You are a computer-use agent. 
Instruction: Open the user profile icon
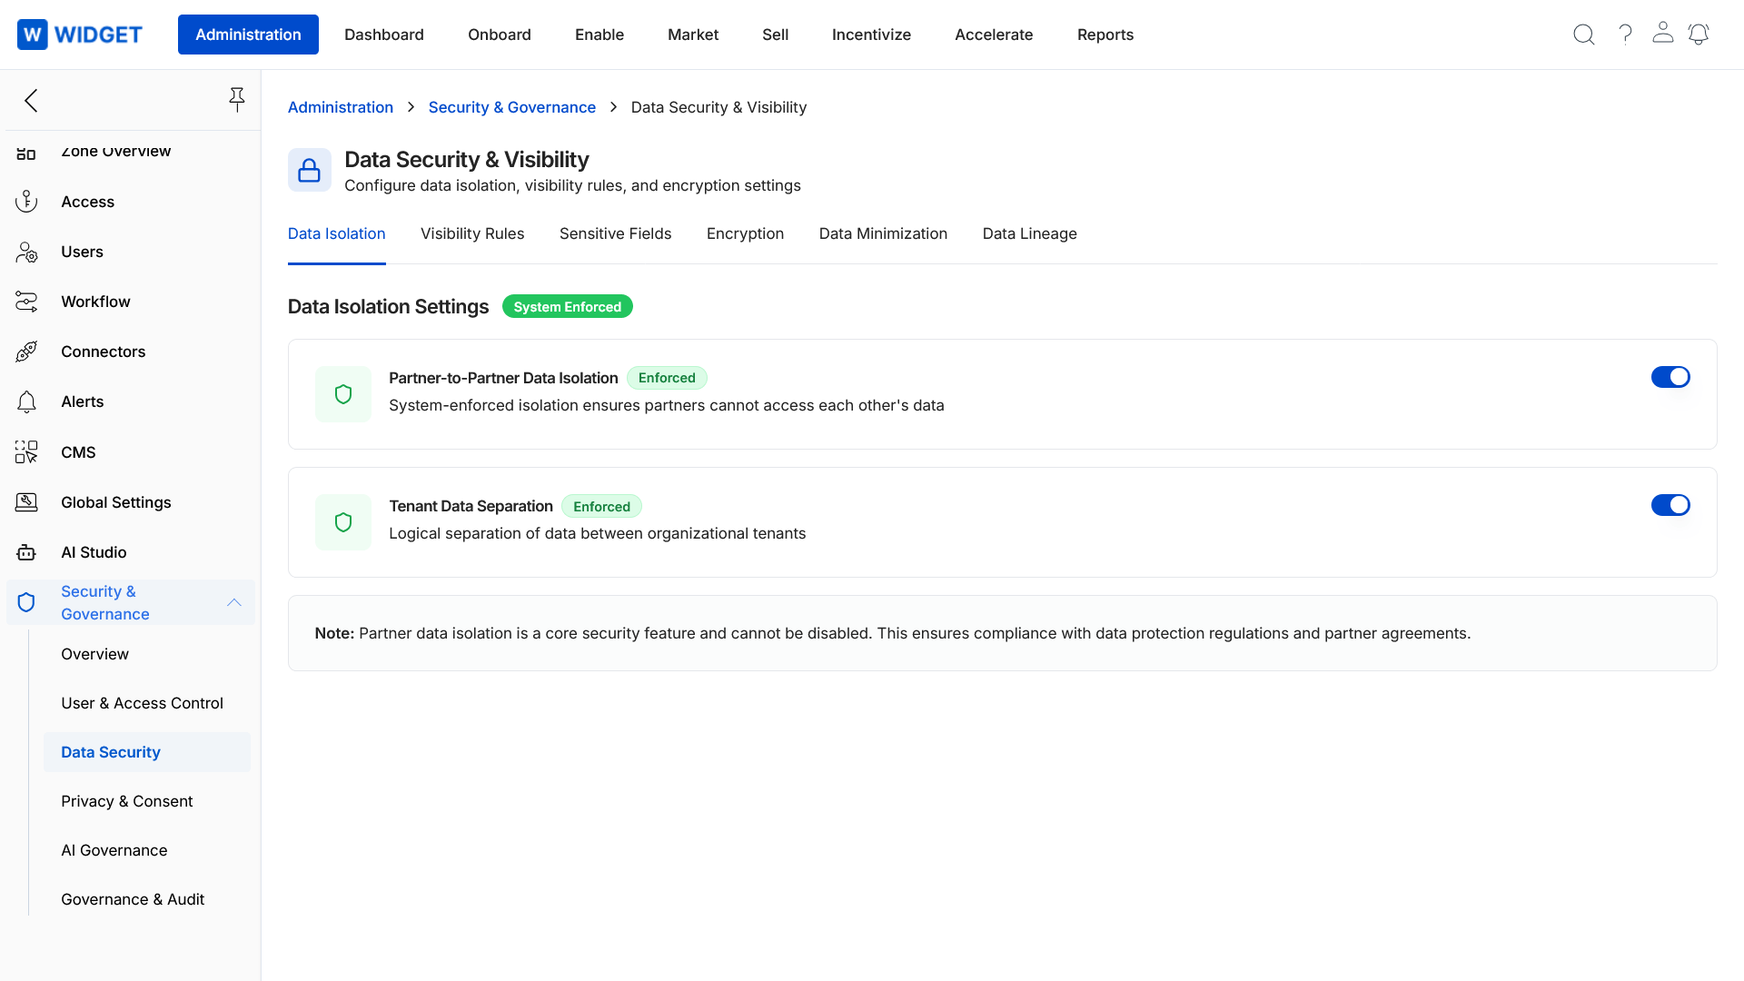[x=1662, y=34]
